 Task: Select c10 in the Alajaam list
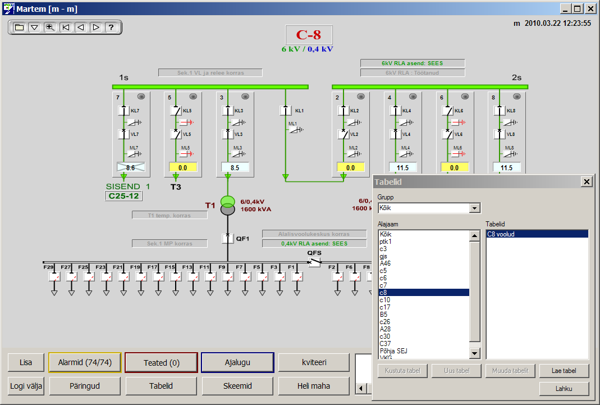coord(385,300)
